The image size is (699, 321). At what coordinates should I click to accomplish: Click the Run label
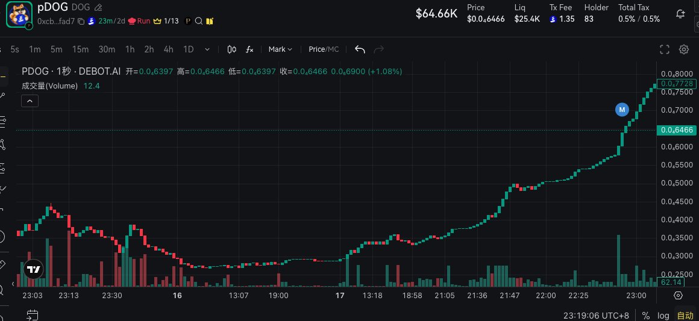tap(143, 21)
